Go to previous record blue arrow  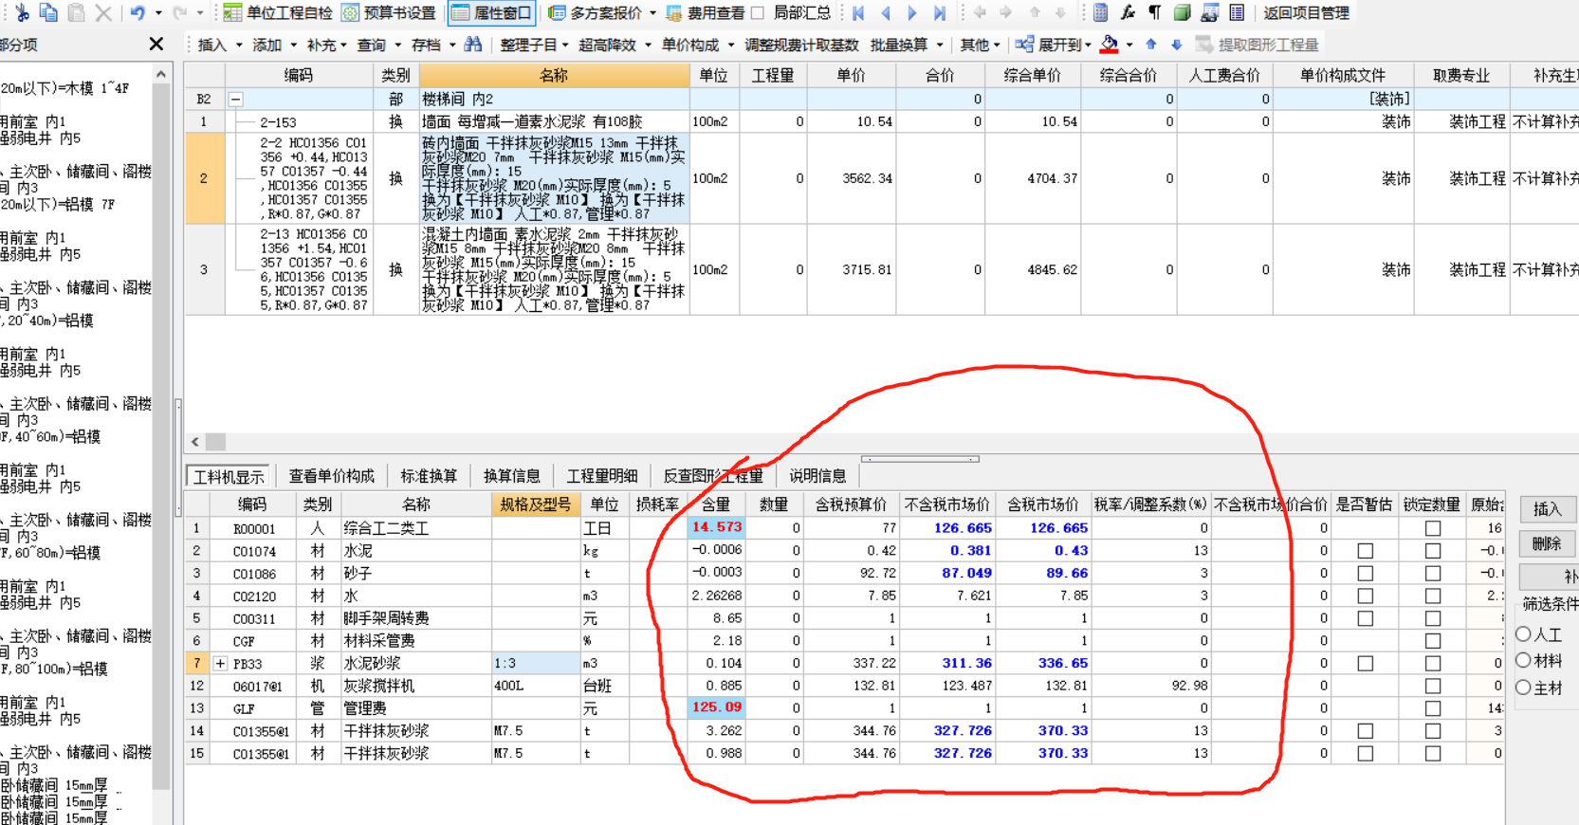[x=886, y=13]
